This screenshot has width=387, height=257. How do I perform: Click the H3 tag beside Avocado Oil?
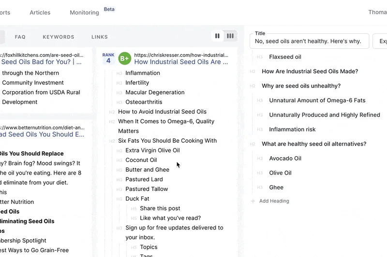pos(260,159)
